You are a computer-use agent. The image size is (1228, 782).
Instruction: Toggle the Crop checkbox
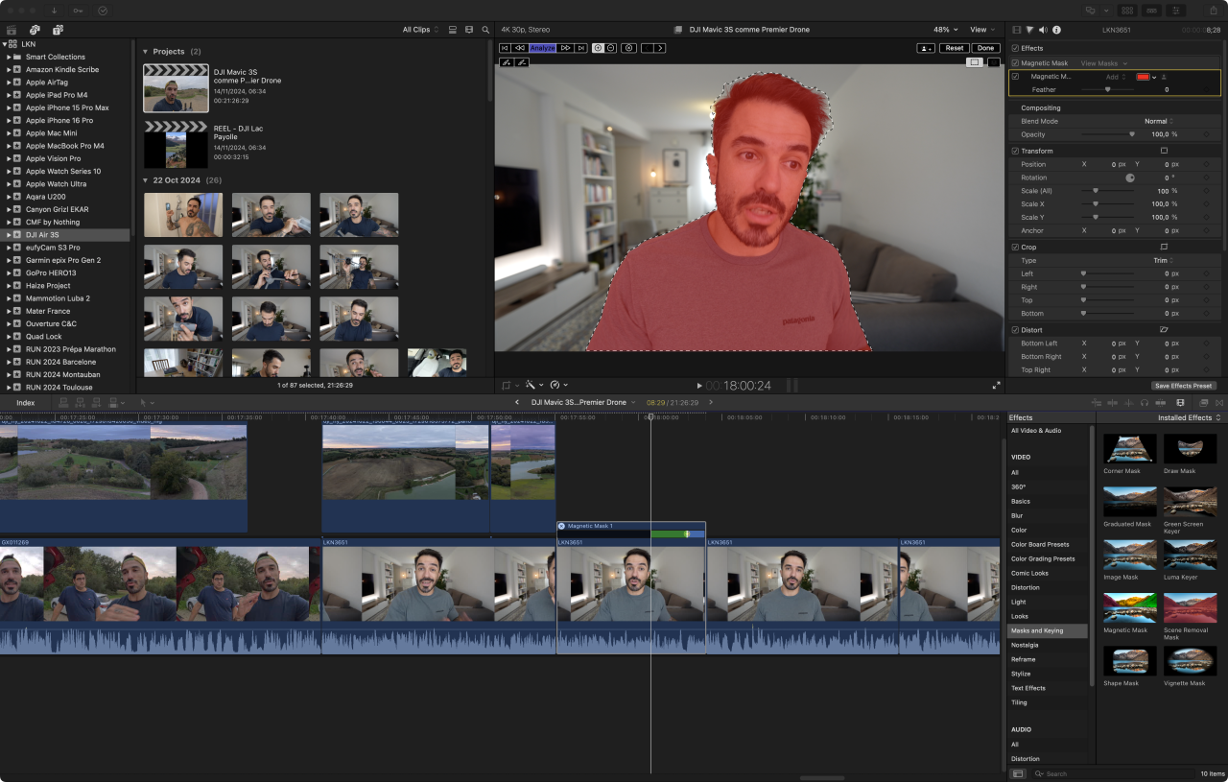coord(1016,247)
